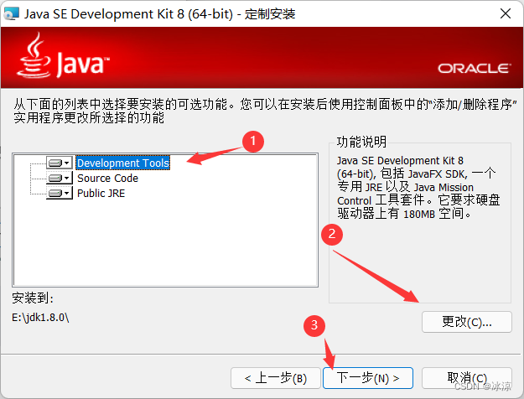Click the instruction text above the feature list

click(265, 111)
